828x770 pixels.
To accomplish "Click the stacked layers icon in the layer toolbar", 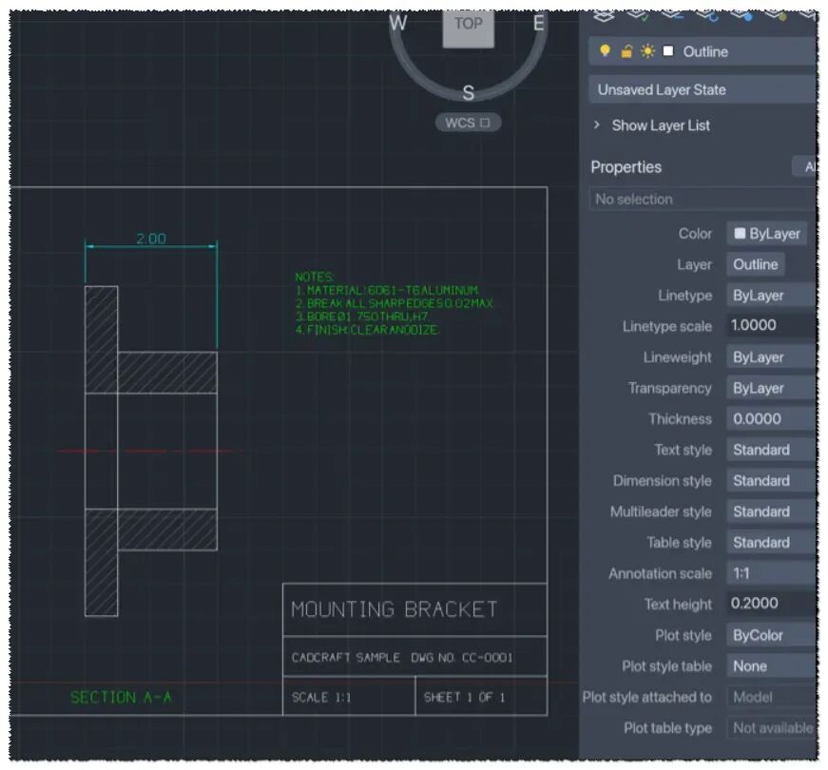I will click(x=604, y=16).
